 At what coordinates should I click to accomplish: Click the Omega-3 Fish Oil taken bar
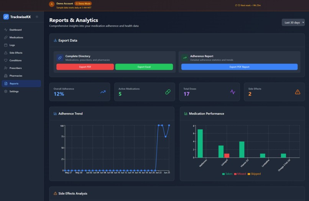click(x=283, y=155)
